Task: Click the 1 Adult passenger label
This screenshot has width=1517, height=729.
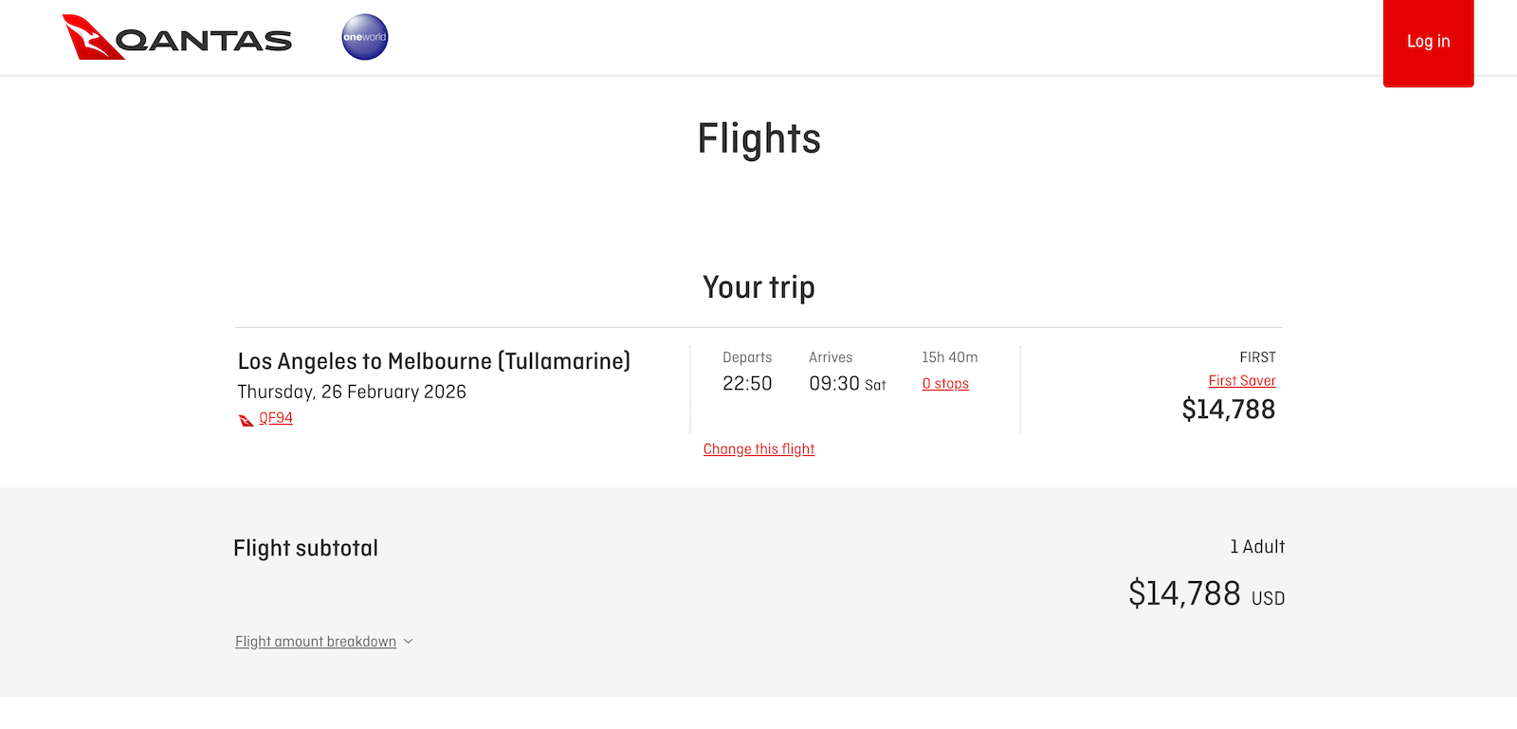Action: point(1257,547)
